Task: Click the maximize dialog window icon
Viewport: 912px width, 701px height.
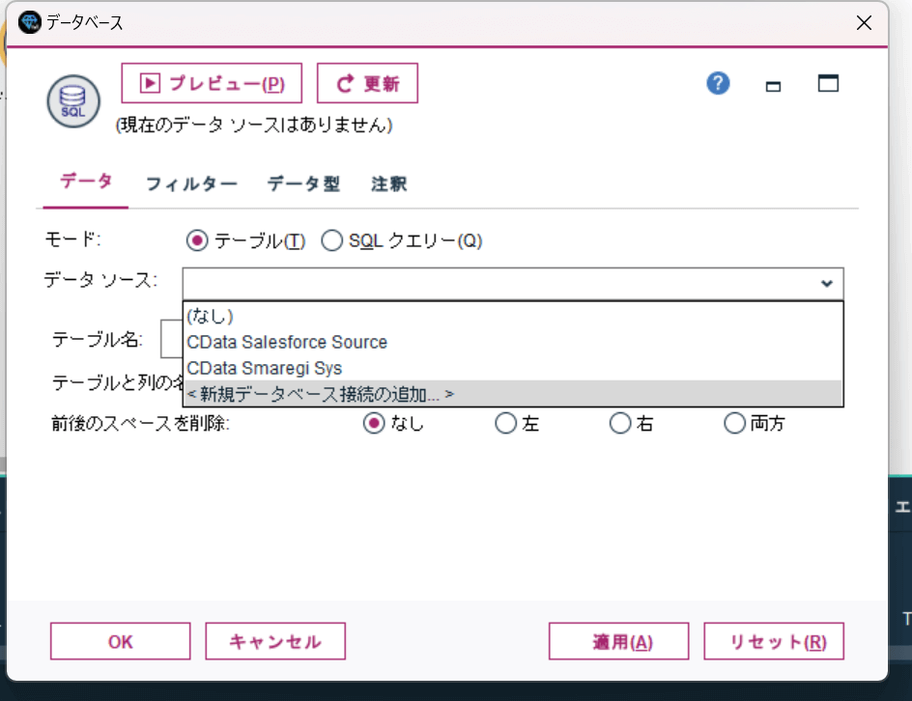Action: (x=828, y=84)
